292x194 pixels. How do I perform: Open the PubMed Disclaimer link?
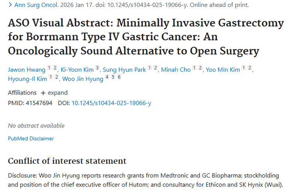click(x=31, y=139)
